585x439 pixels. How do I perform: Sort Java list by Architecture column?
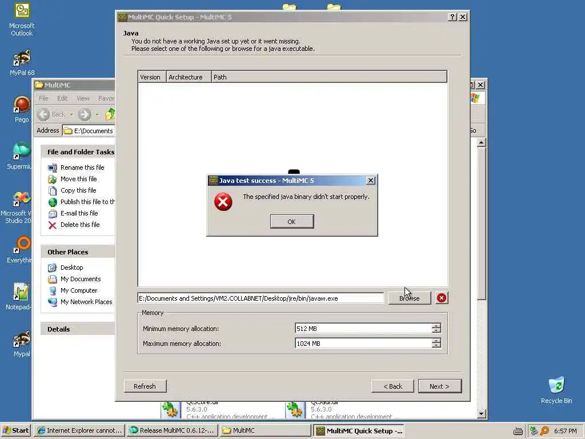[x=189, y=77]
